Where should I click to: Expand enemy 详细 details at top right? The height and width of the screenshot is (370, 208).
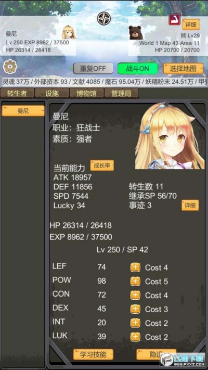[x=191, y=24]
